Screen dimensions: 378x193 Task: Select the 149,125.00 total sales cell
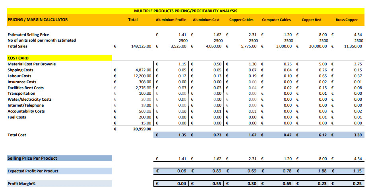point(141,46)
